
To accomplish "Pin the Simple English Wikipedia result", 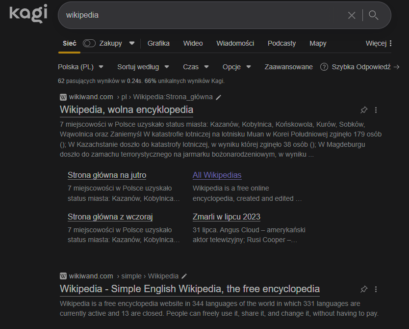I will pos(364,289).
